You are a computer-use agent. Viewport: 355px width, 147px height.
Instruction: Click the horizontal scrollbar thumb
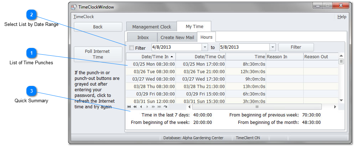tap(257, 107)
